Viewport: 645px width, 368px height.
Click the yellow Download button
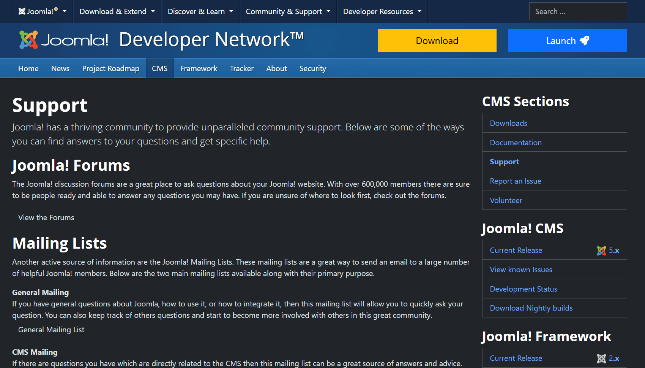(437, 40)
